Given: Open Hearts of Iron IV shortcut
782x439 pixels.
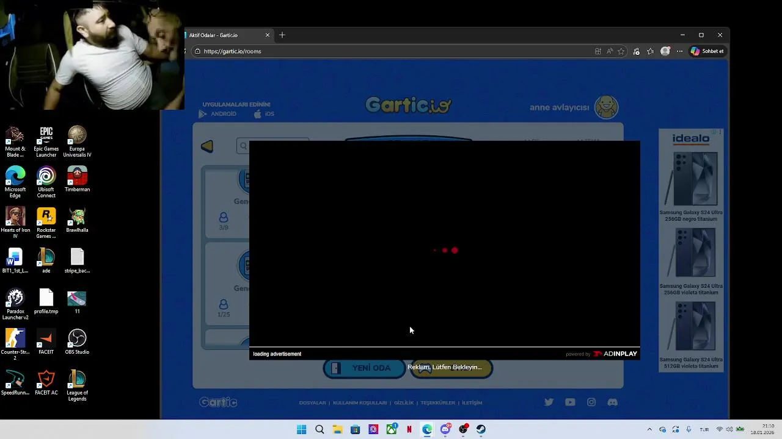Looking at the screenshot, I should (15, 223).
